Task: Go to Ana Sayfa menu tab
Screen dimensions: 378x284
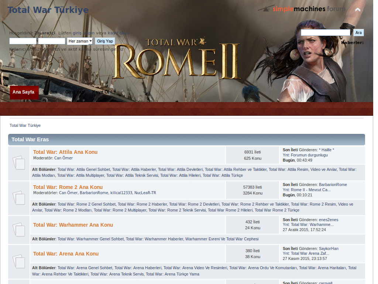Action: (24, 92)
